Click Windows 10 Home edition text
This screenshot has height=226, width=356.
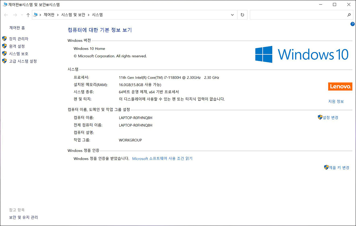(89, 49)
